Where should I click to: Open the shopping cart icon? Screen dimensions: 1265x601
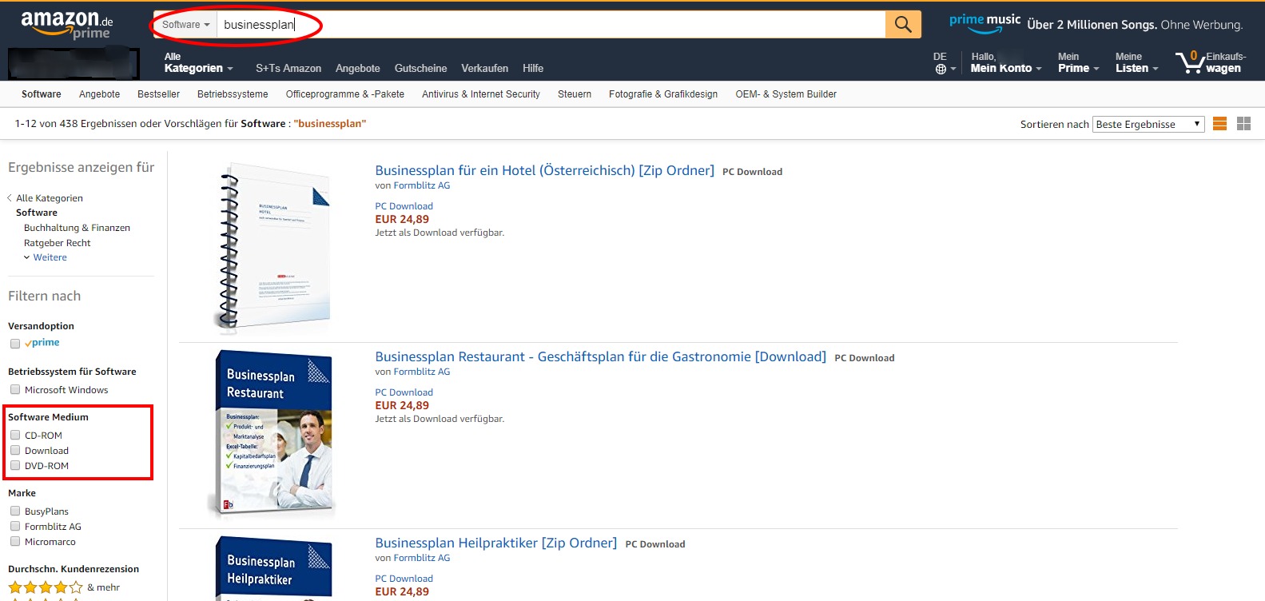pos(1189,62)
